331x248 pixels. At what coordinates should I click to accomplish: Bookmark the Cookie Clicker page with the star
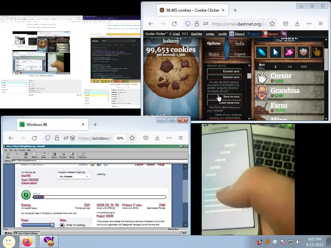272,24
